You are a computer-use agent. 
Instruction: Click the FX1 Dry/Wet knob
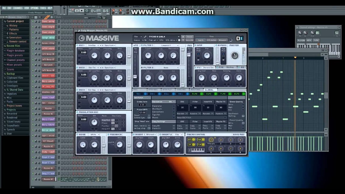[x=201, y=78]
